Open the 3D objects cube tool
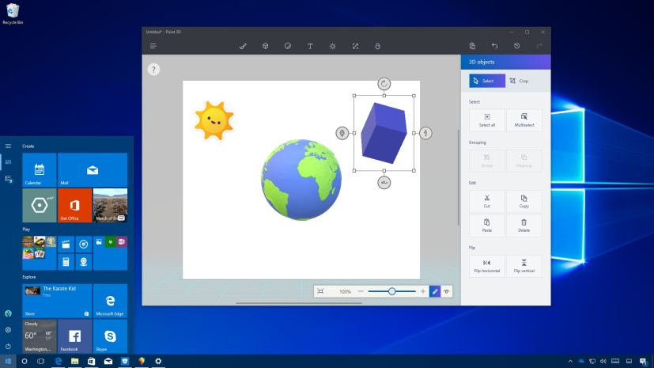Viewport: 654px width, 368px height. 265,46
